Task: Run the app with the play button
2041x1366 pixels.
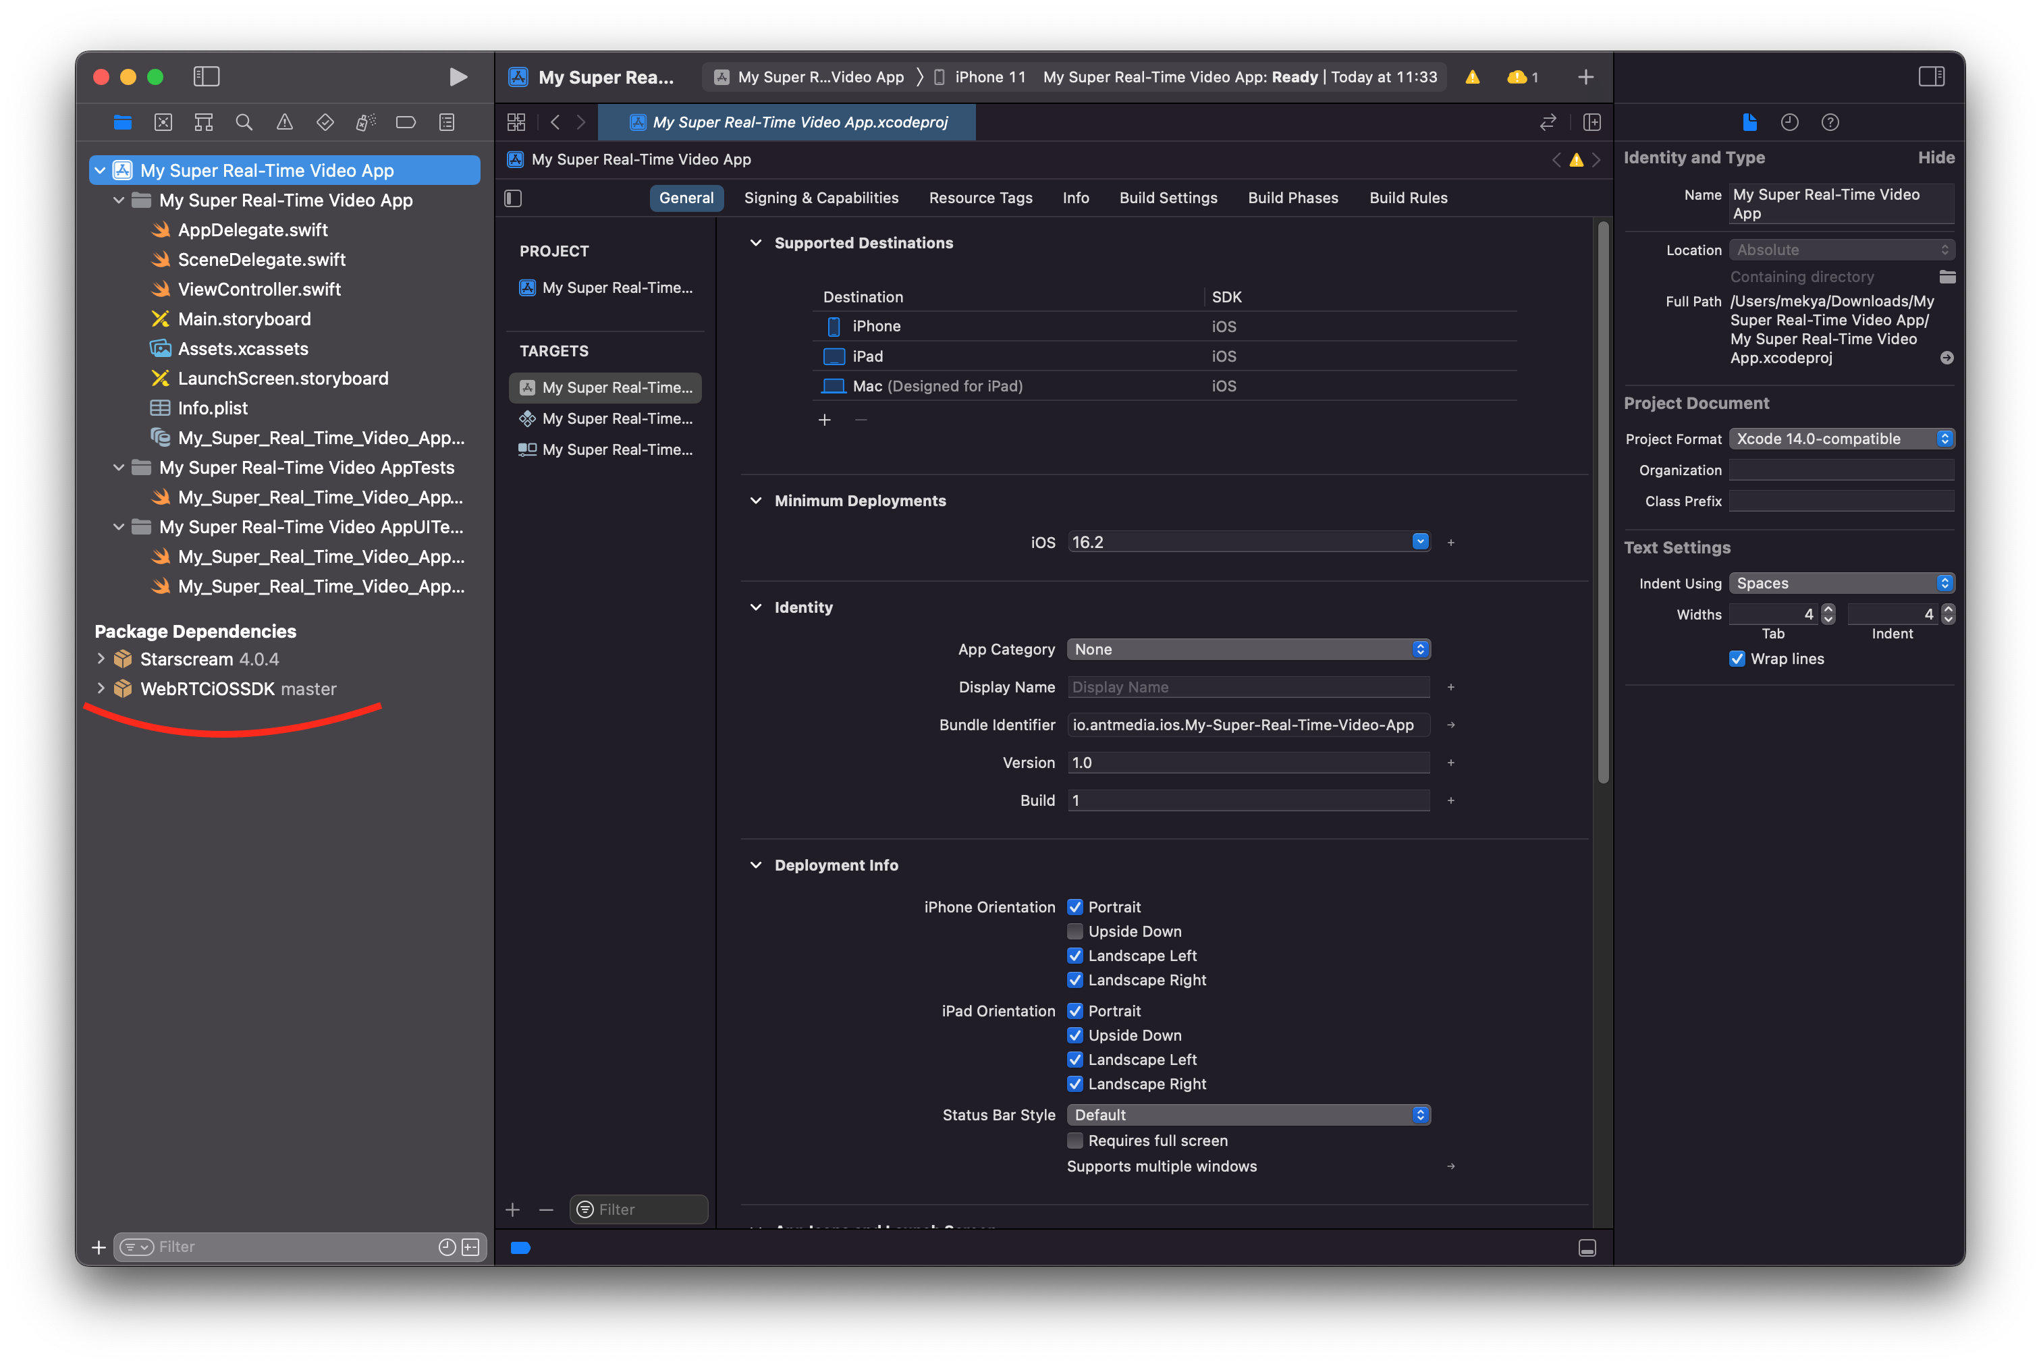Action: pyautogui.click(x=458, y=77)
